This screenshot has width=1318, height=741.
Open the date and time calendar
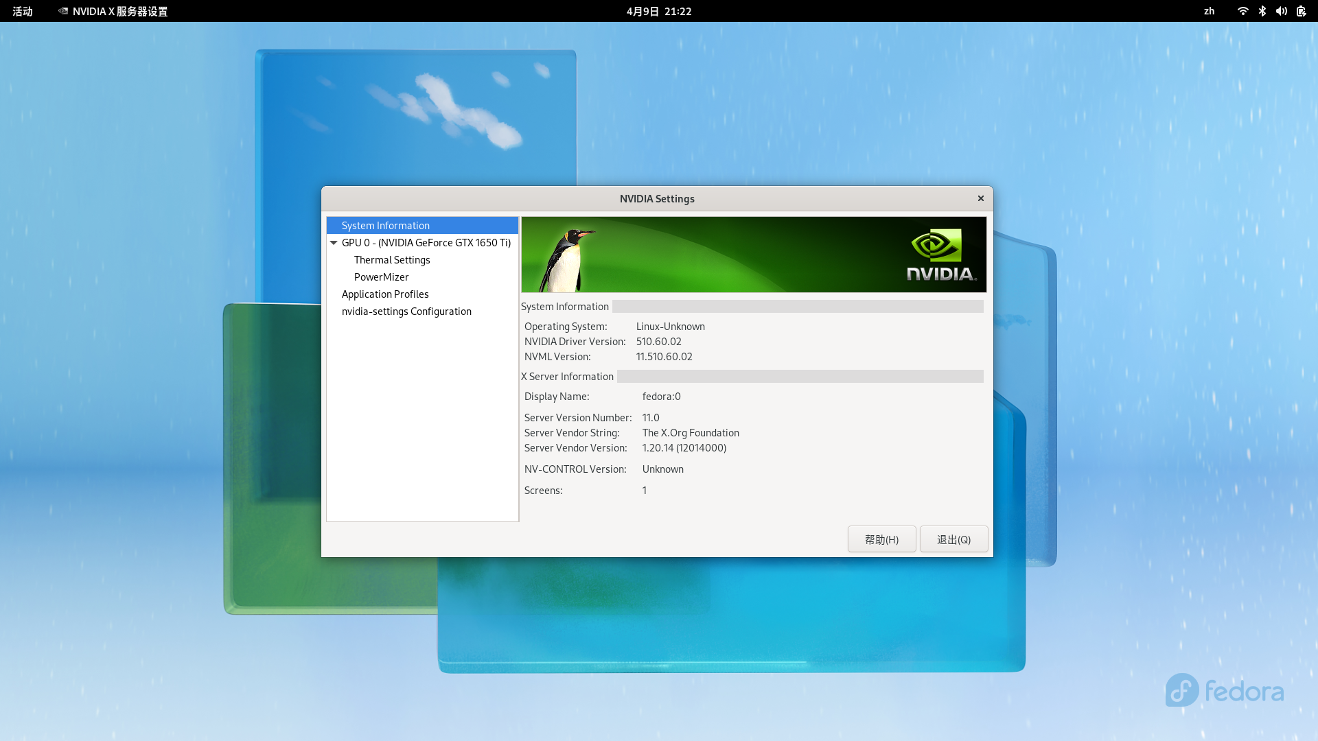pyautogui.click(x=658, y=11)
